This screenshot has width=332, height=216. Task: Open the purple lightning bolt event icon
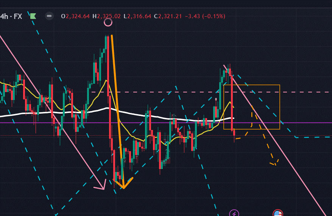pyautogui.click(x=234, y=213)
